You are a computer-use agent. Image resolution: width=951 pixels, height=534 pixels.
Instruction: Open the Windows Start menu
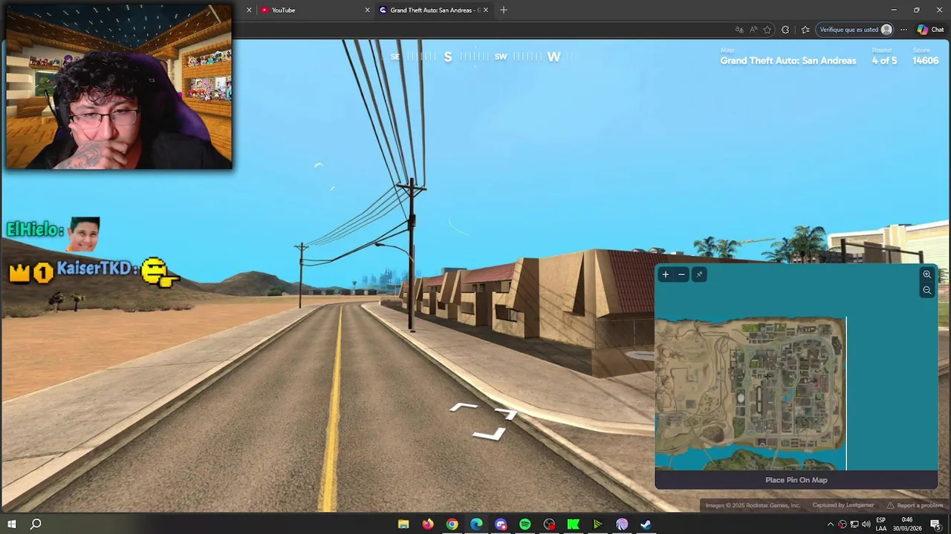pyautogui.click(x=12, y=524)
